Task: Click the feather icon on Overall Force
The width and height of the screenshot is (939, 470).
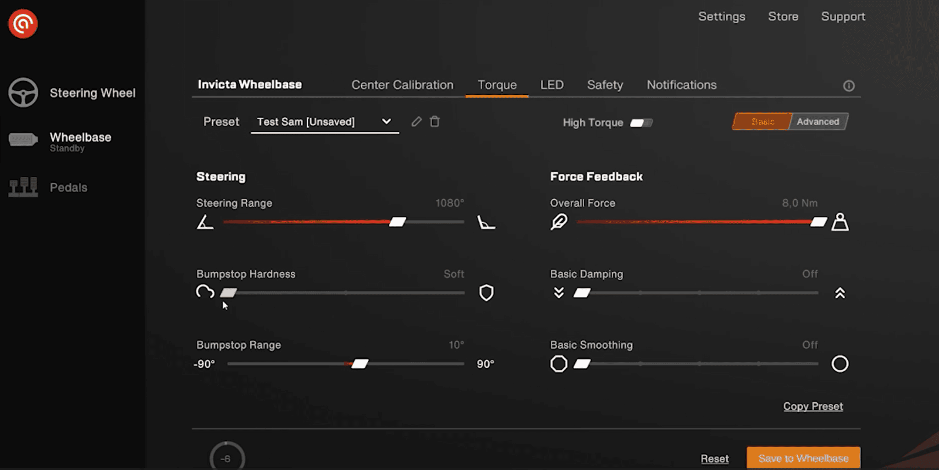Action: pos(559,222)
